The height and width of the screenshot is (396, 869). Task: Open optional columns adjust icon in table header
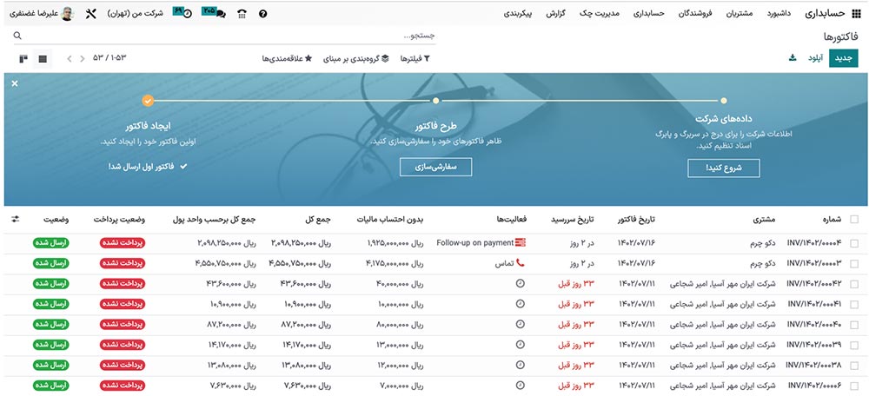[x=15, y=220]
